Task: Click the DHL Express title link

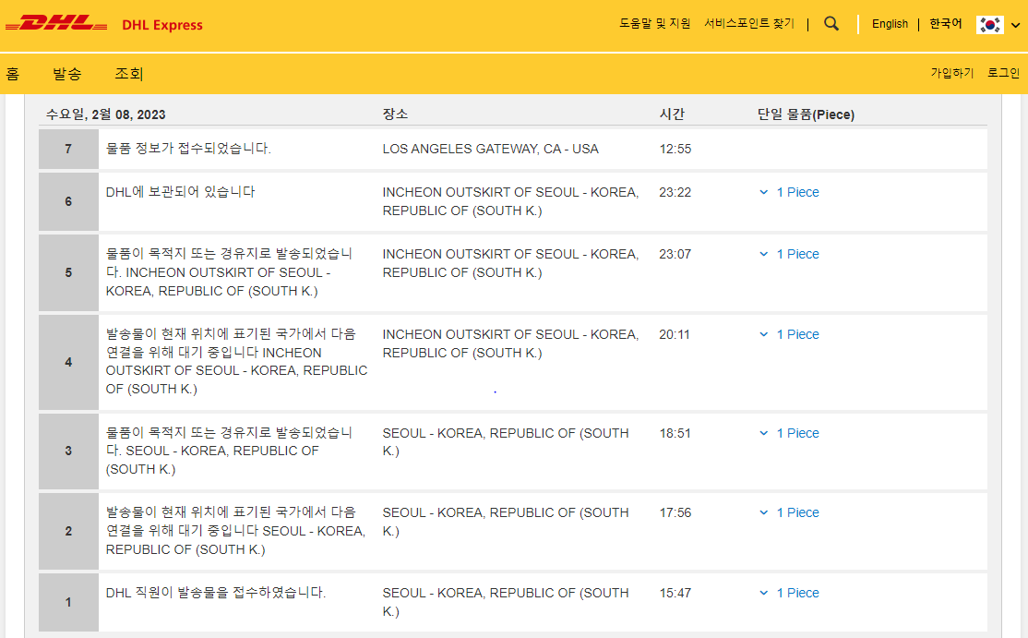Action: pos(162,25)
